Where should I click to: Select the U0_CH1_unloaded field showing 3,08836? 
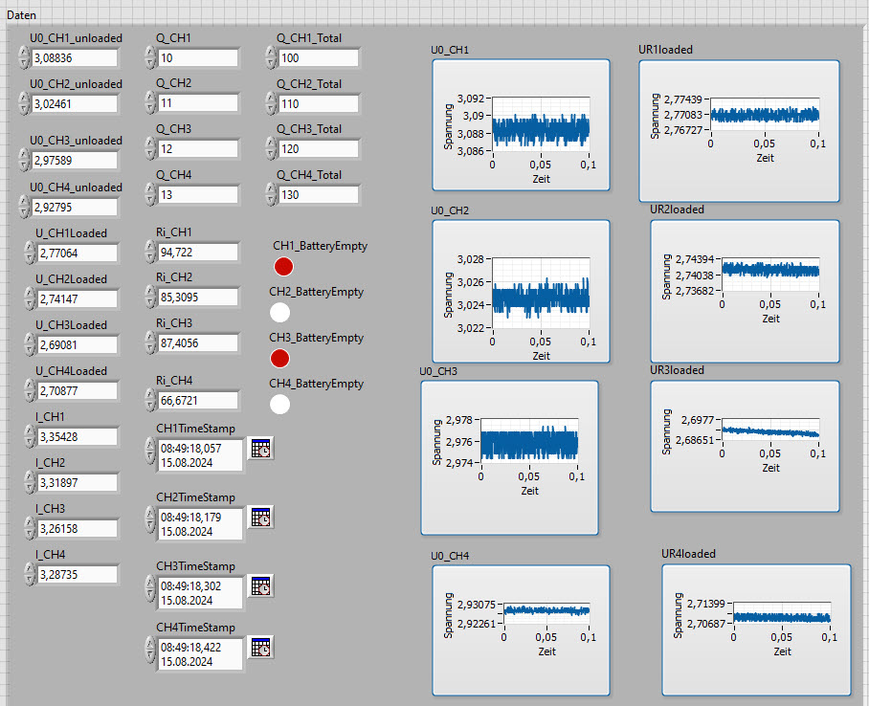(75, 57)
